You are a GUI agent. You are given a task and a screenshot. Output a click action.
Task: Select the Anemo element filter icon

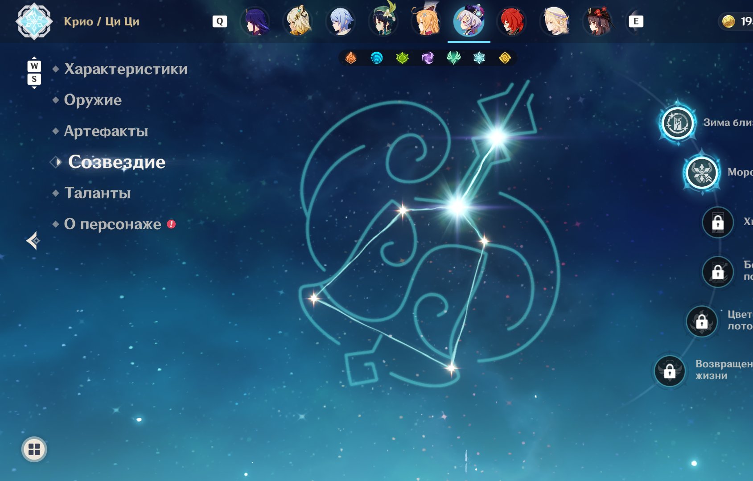point(453,58)
